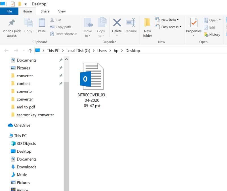The height and width of the screenshot is (191, 227).
Task: Open Desktop under This PC
Action: pos(24,151)
